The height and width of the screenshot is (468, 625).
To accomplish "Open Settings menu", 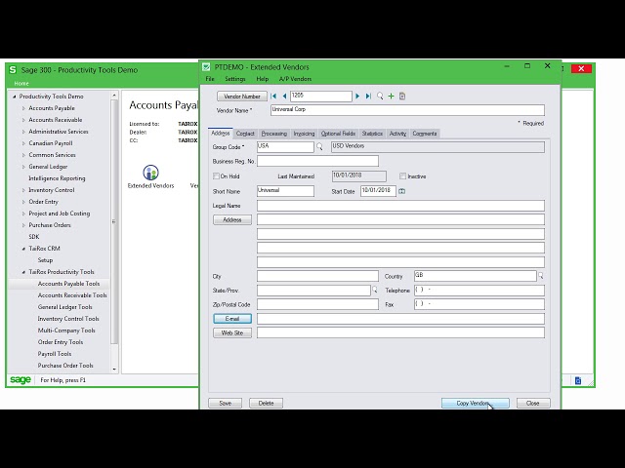I will (234, 79).
